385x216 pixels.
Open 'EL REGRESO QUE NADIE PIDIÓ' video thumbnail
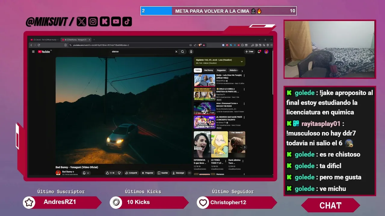(x=205, y=122)
